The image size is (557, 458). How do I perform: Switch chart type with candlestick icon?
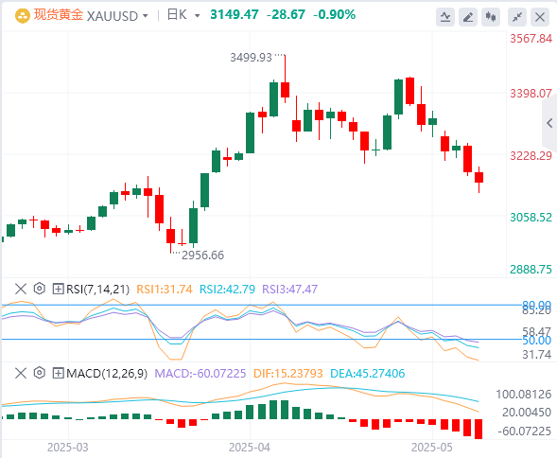click(x=491, y=17)
